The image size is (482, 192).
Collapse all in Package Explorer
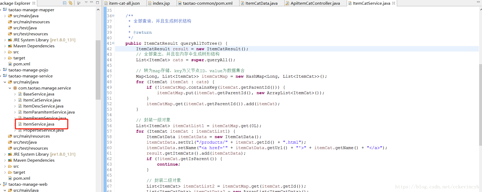point(65,3)
